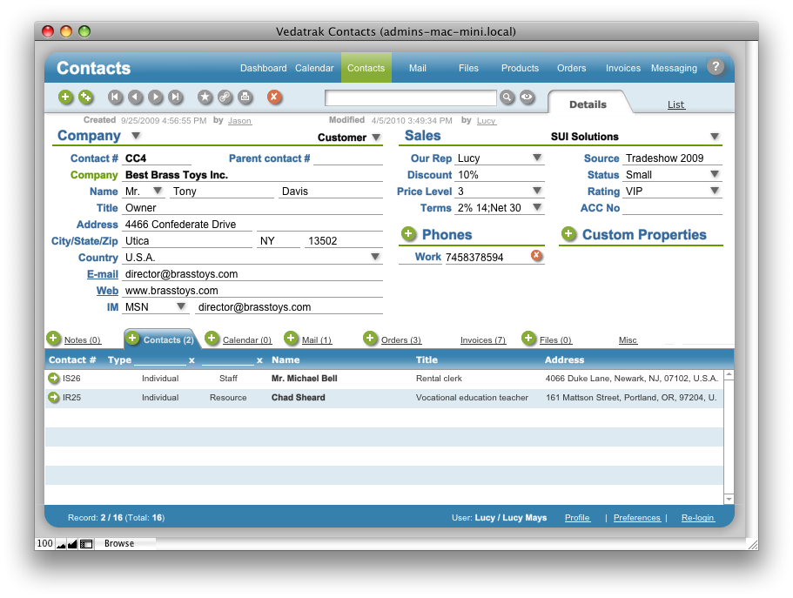793x598 pixels.
Task: Open Rating VIP dropdown
Action: click(714, 191)
